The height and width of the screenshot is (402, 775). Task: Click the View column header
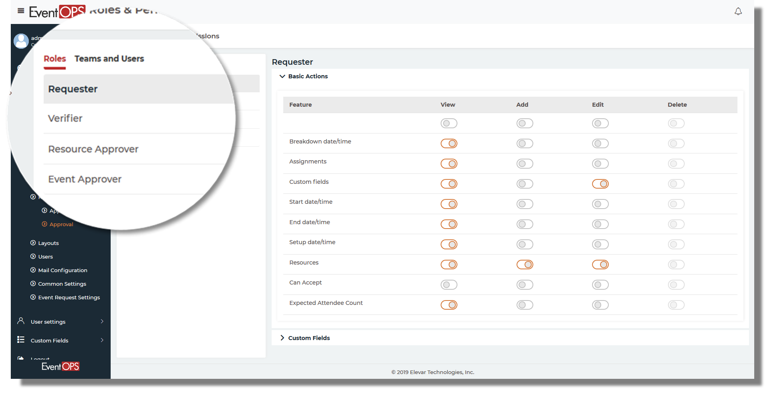coord(448,105)
